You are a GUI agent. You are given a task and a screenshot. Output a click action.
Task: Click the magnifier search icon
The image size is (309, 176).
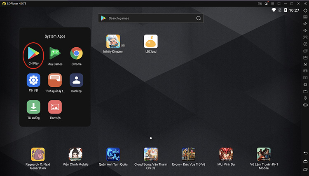coord(199,18)
